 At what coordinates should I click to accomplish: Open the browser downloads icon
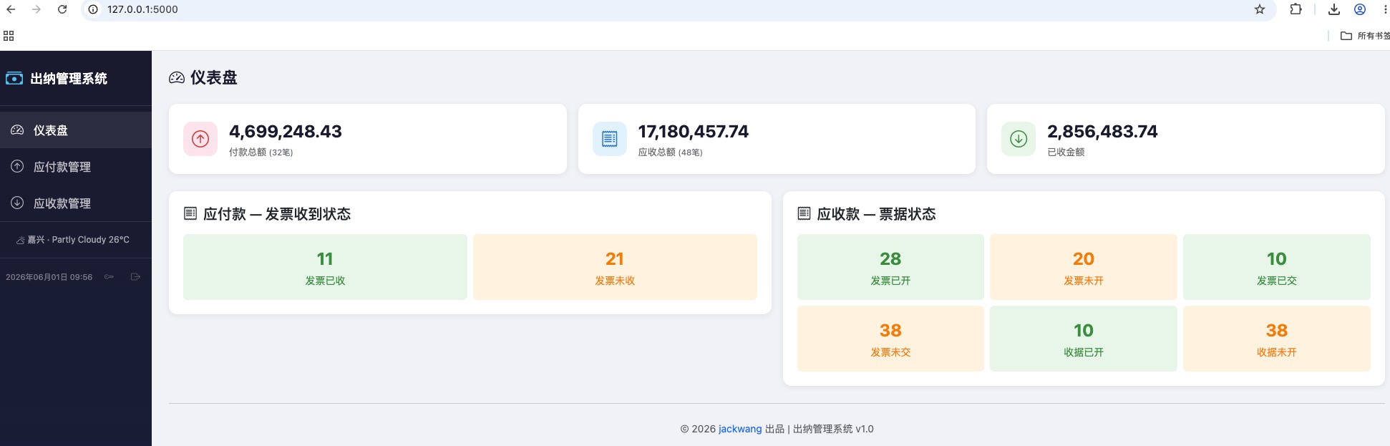(1334, 9)
